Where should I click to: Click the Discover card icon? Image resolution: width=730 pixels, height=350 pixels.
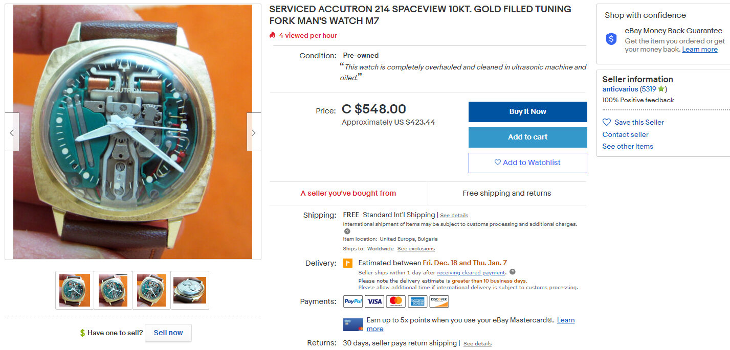tap(438, 301)
